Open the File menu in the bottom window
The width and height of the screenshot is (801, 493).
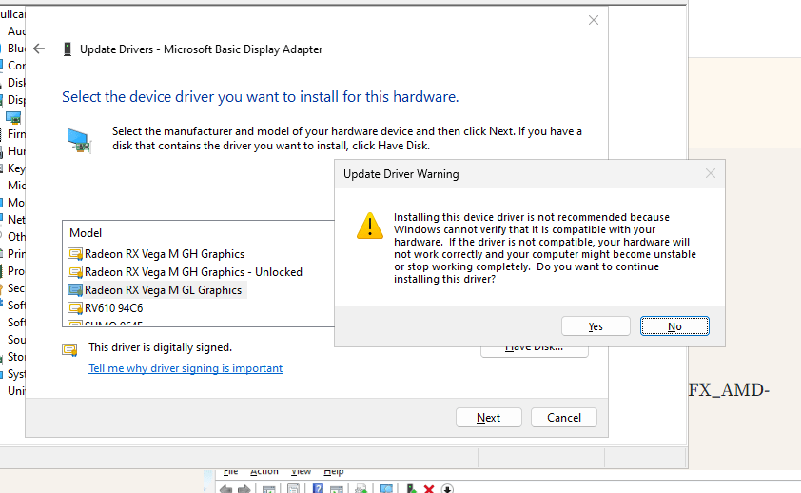(230, 471)
